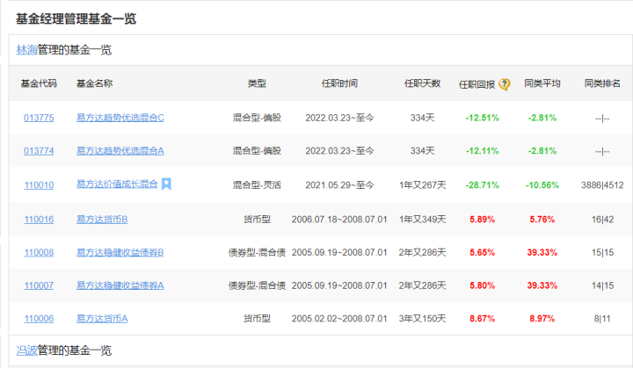Click the 2005.02.02~2008.07.01 tenure period
The height and width of the screenshot is (368, 633).
[339, 319]
